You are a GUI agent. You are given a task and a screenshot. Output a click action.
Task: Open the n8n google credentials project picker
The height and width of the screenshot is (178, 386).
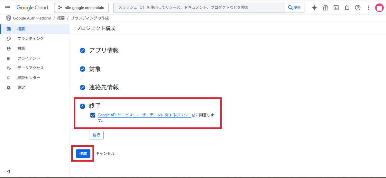pos(81,8)
